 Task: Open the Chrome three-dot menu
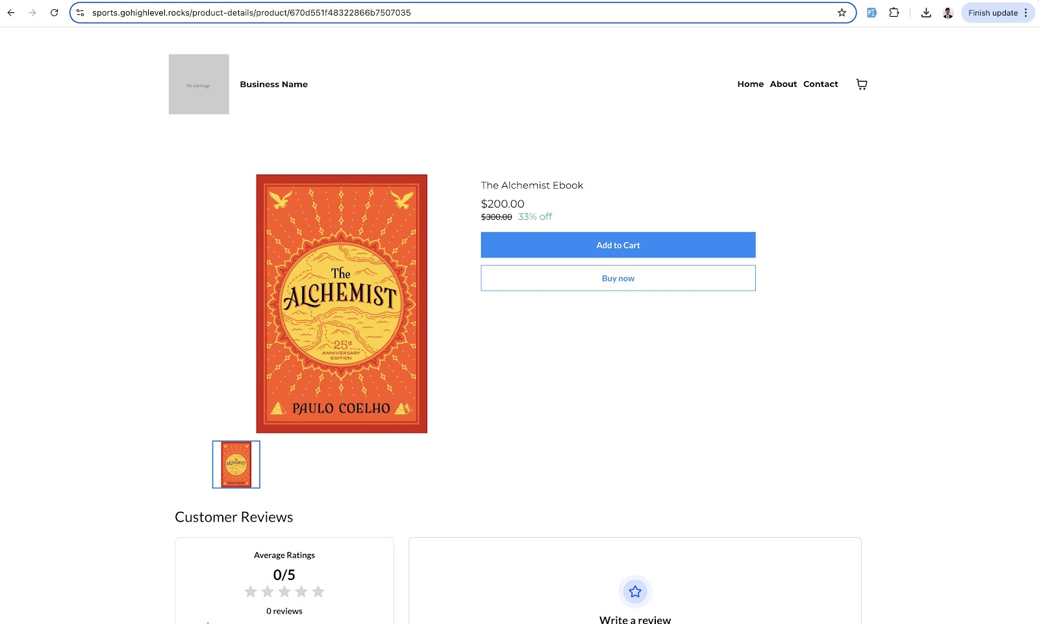click(x=1026, y=12)
